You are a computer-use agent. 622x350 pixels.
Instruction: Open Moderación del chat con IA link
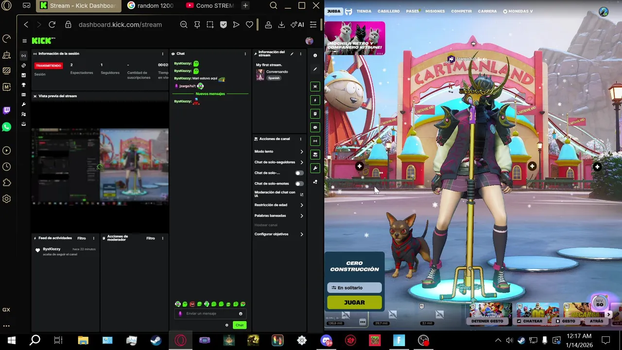coord(279,194)
